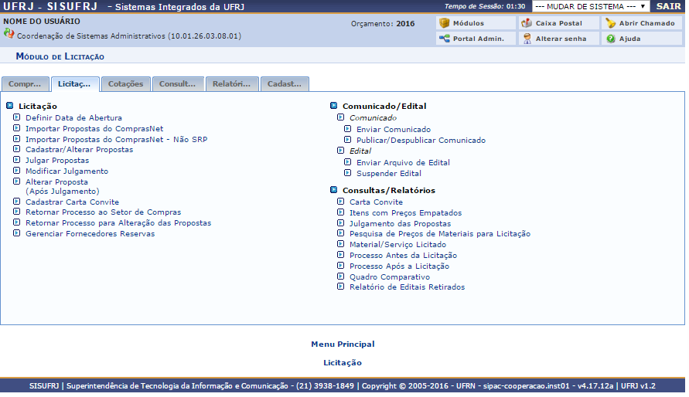Switch to the Consult... tab

tap(178, 83)
